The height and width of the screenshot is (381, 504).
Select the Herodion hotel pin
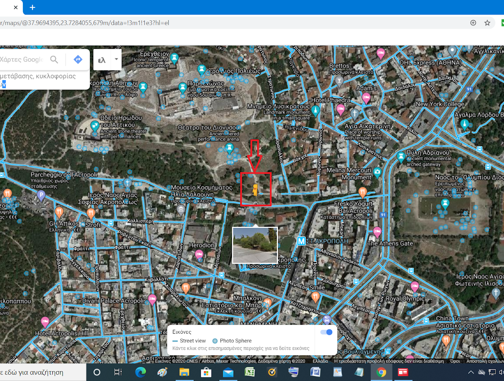[x=199, y=254]
